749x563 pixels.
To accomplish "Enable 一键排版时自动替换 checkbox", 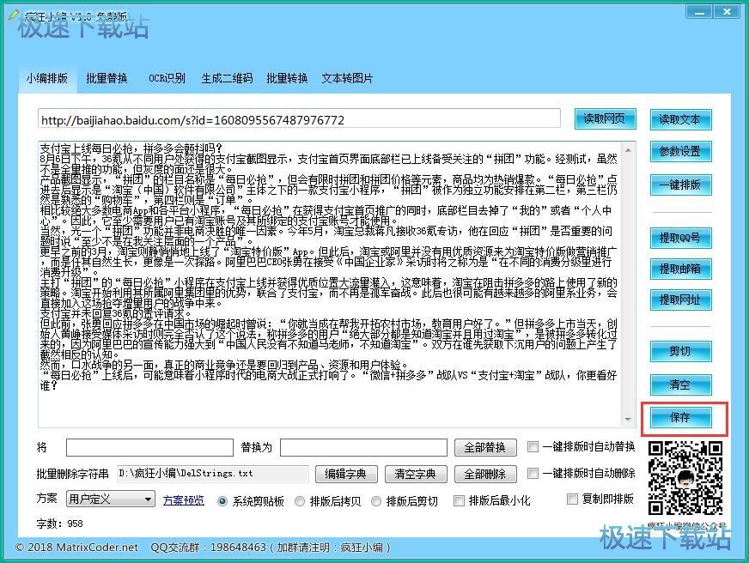I will pos(533,446).
